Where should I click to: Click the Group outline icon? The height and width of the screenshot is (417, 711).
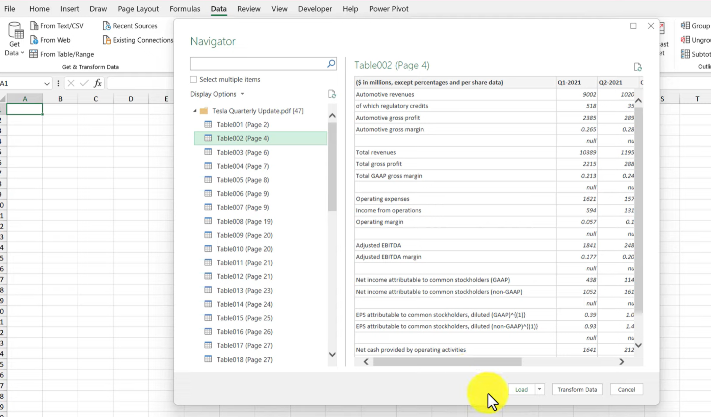click(x=685, y=26)
